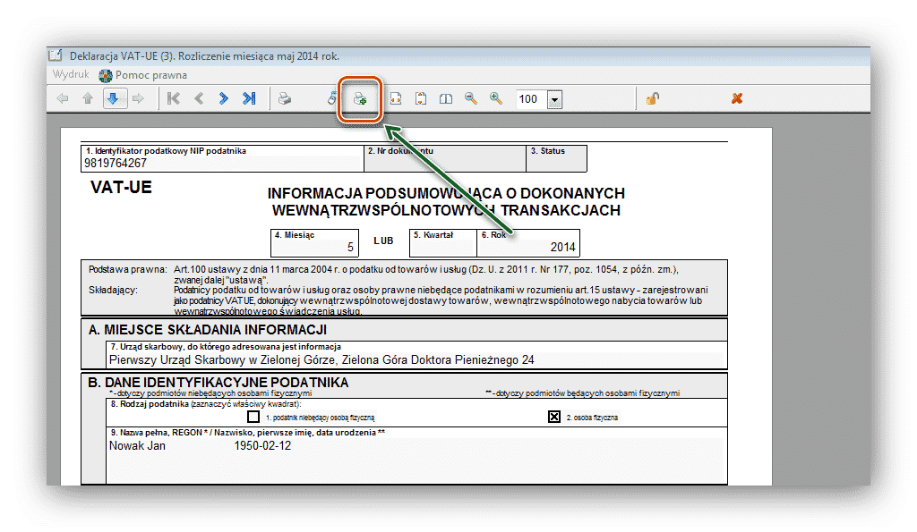Tick the "podatnik niebędący osobą fizyczną" checkbox
Viewport: 917px width, 532px height.
coord(253,417)
